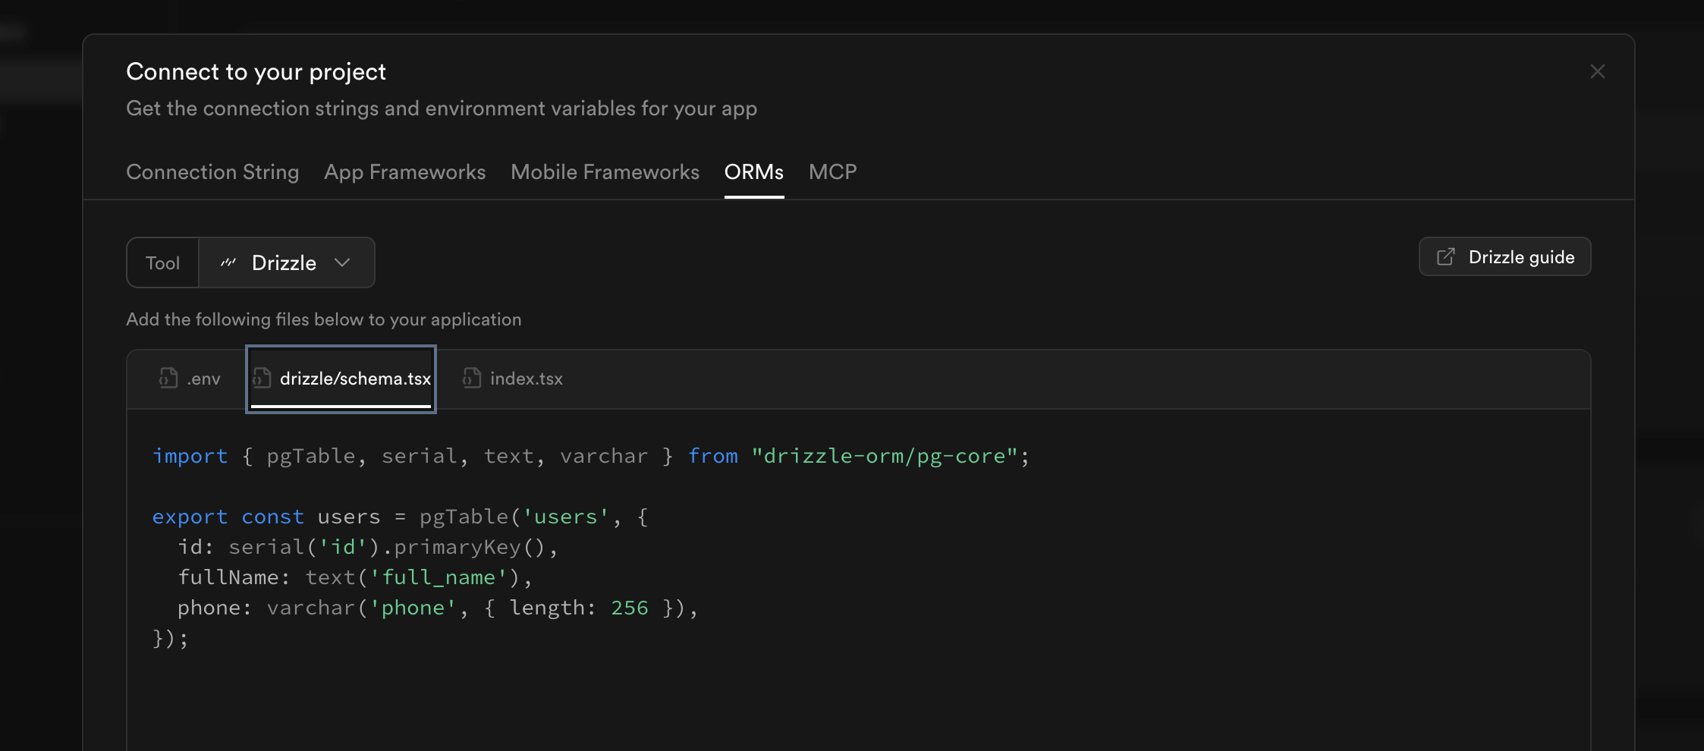Screen dimensions: 1704x751
Task: Click the Drizzle logo in the Tool selector
Action: coord(228,262)
